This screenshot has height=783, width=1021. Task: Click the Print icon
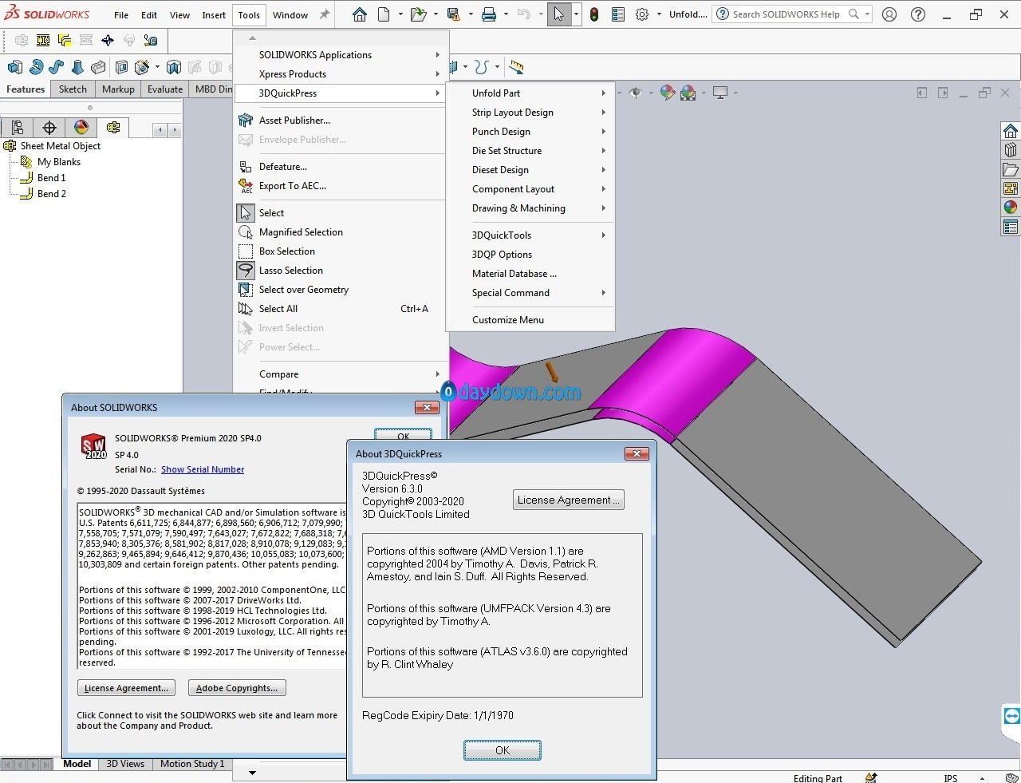click(489, 14)
